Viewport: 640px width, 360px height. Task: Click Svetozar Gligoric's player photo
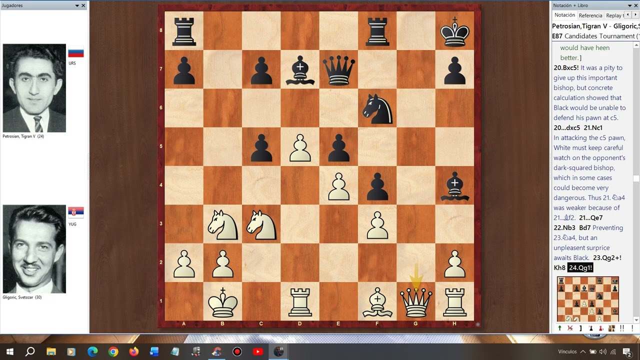click(x=34, y=249)
